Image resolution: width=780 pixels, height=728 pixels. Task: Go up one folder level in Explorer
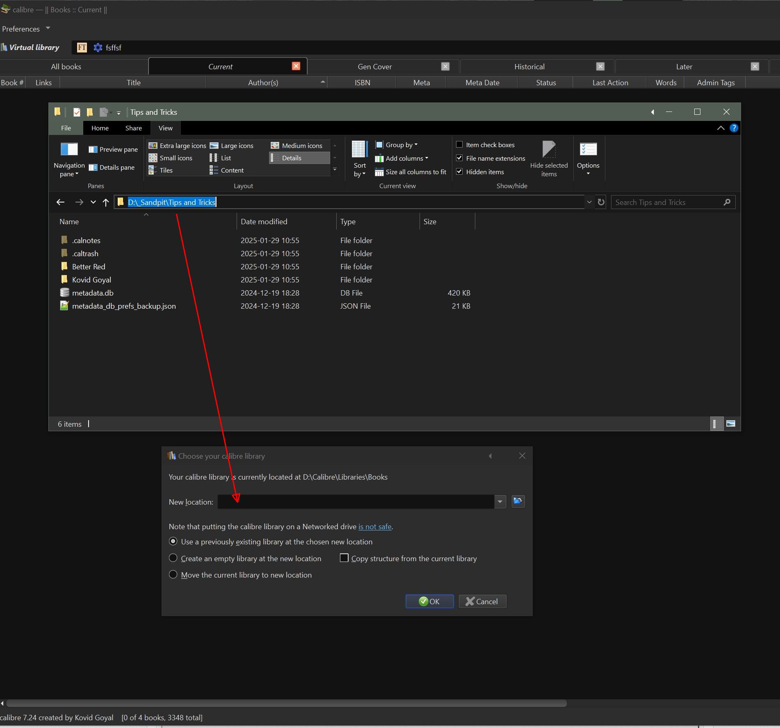[x=106, y=202]
